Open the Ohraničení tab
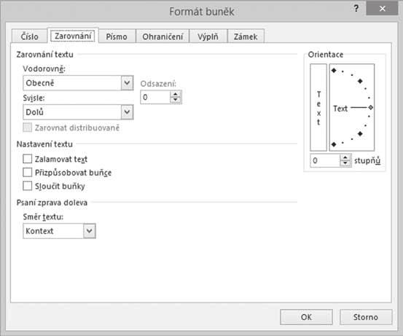This screenshot has width=403, height=336. pyautogui.click(x=163, y=36)
